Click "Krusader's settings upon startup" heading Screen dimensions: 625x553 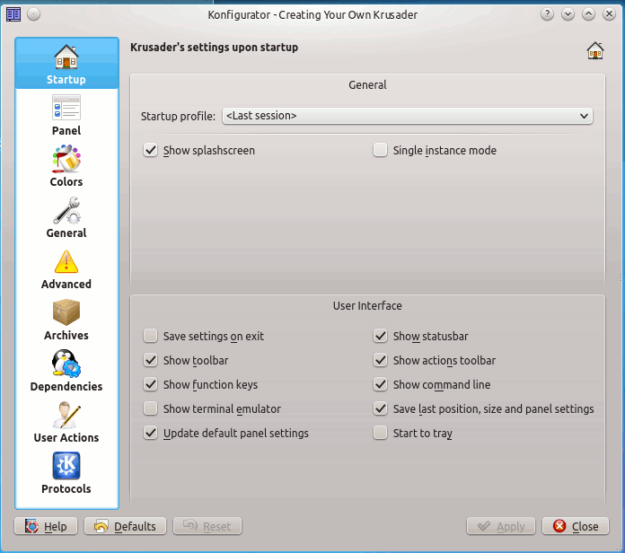point(214,48)
